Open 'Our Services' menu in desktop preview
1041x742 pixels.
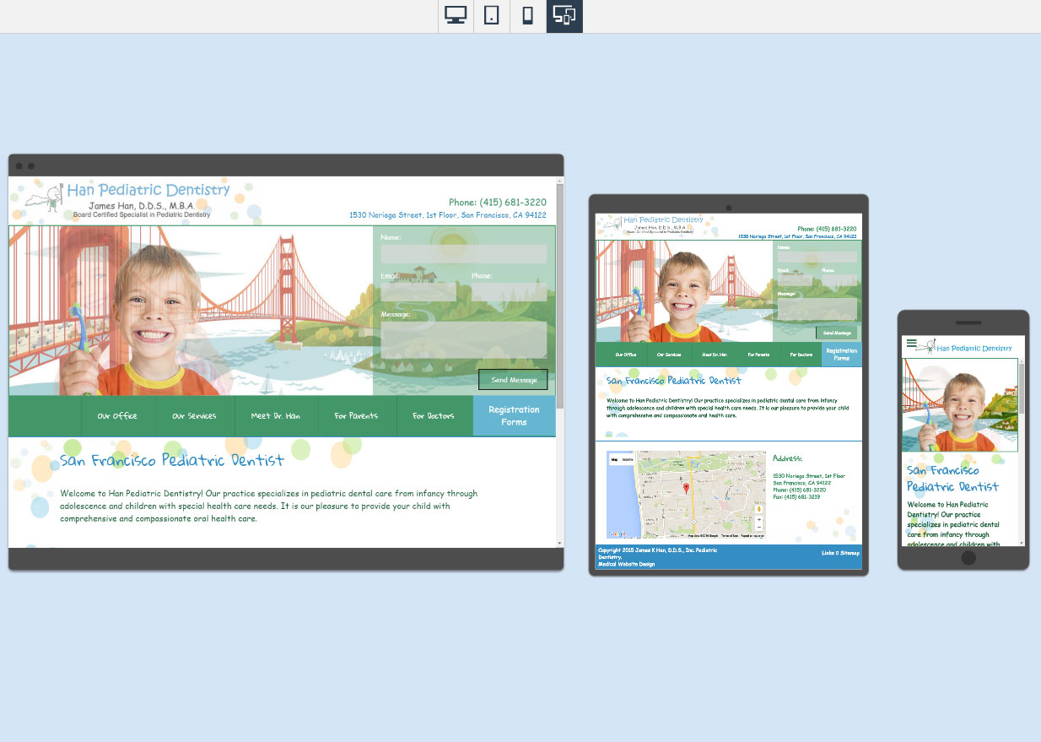coord(194,416)
